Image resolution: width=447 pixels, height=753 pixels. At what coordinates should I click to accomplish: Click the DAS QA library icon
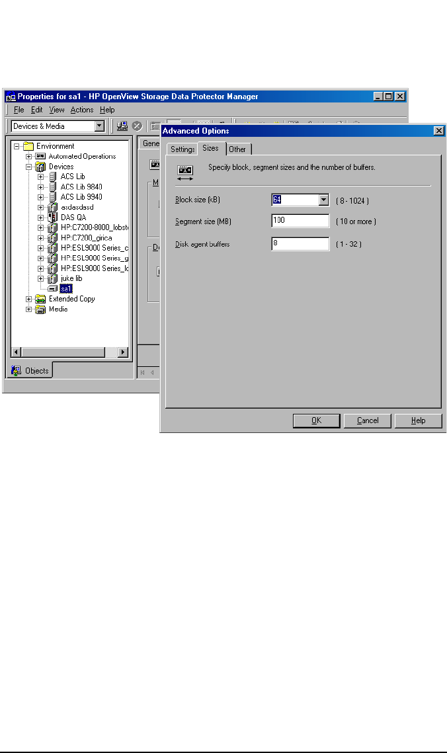click(x=53, y=218)
